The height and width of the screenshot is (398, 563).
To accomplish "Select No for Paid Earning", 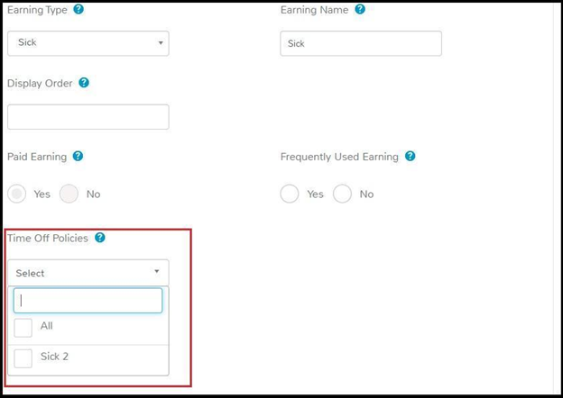I will tap(69, 194).
